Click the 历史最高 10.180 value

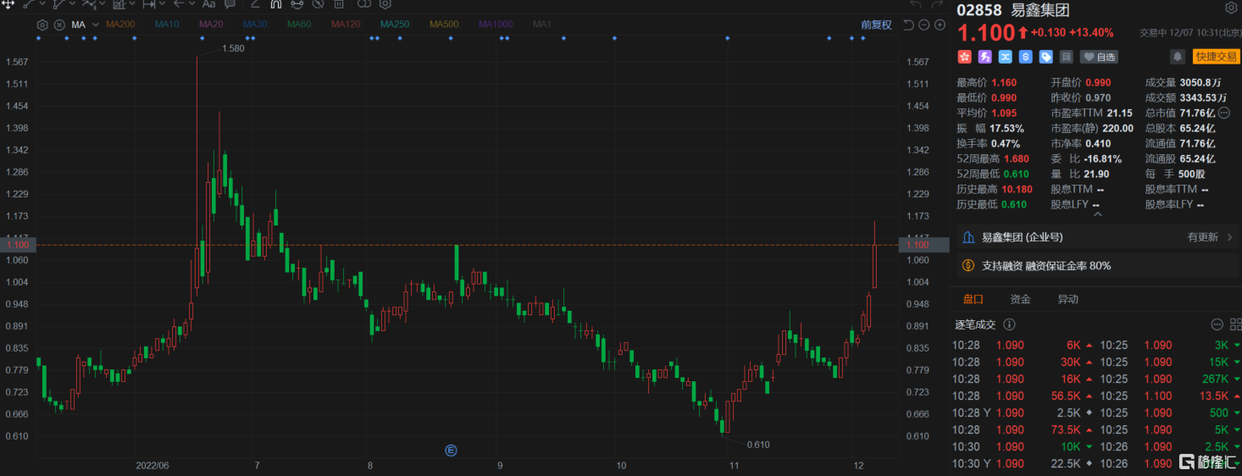(x=1017, y=189)
